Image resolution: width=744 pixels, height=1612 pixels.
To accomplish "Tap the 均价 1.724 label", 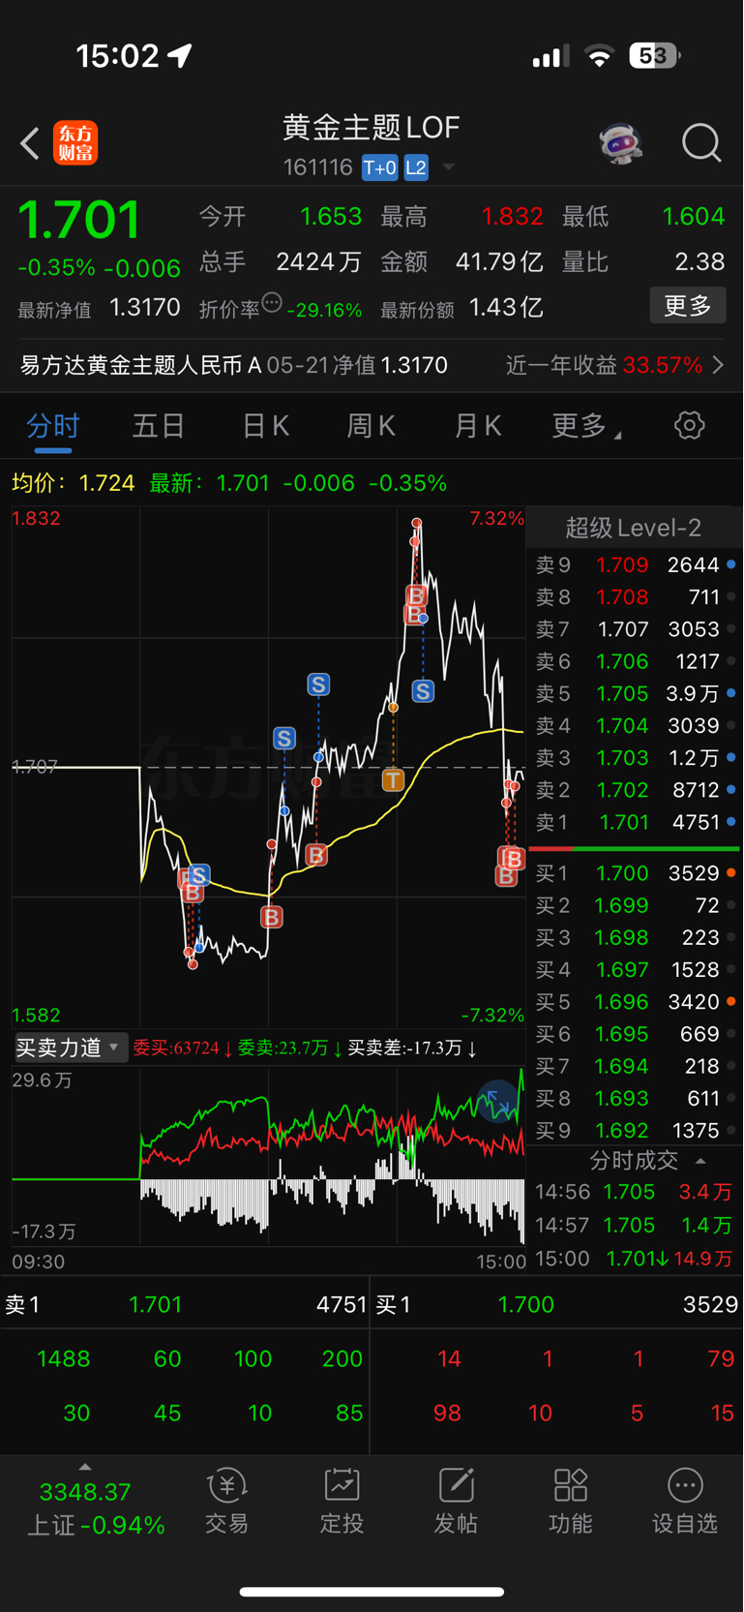I will click(73, 482).
